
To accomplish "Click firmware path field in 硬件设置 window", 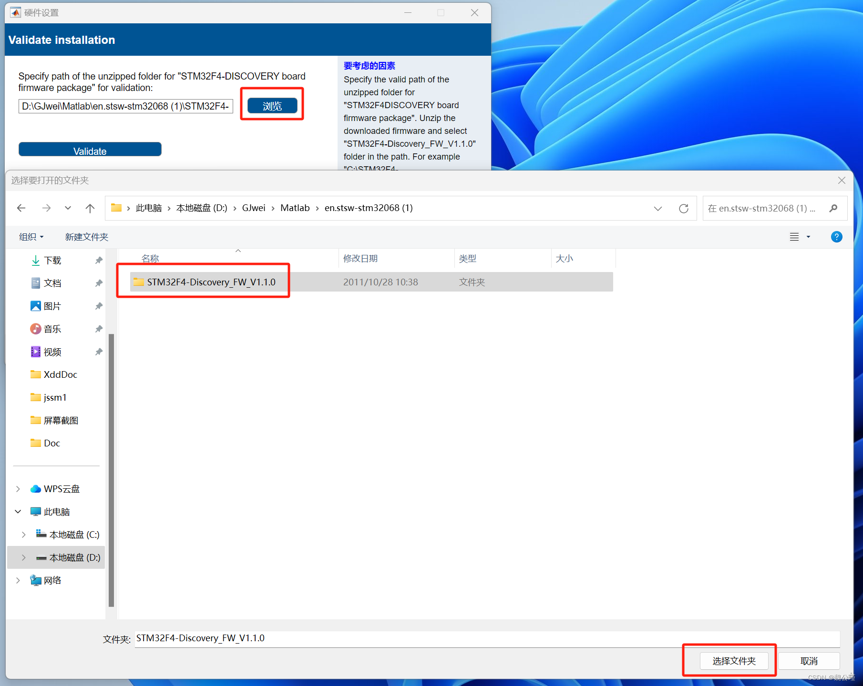I will click(126, 106).
